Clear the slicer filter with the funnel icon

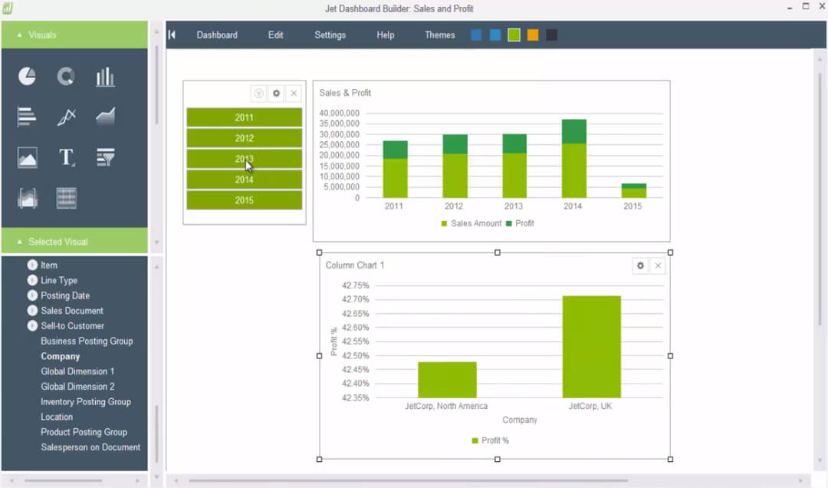click(259, 94)
